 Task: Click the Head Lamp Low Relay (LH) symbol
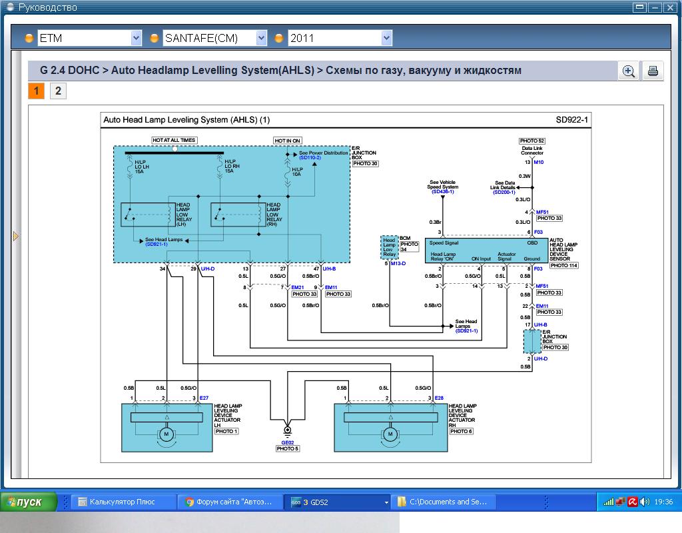pyautogui.click(x=148, y=215)
